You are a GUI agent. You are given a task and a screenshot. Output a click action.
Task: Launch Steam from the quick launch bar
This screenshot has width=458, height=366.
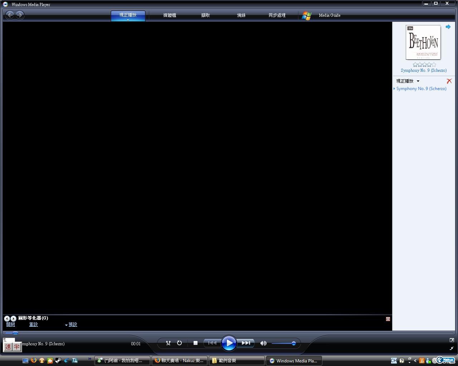point(58,361)
